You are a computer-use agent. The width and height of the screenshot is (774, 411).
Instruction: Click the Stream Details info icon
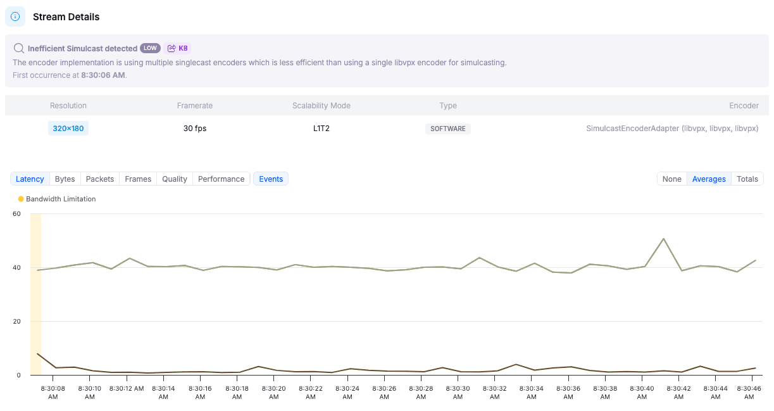click(15, 16)
